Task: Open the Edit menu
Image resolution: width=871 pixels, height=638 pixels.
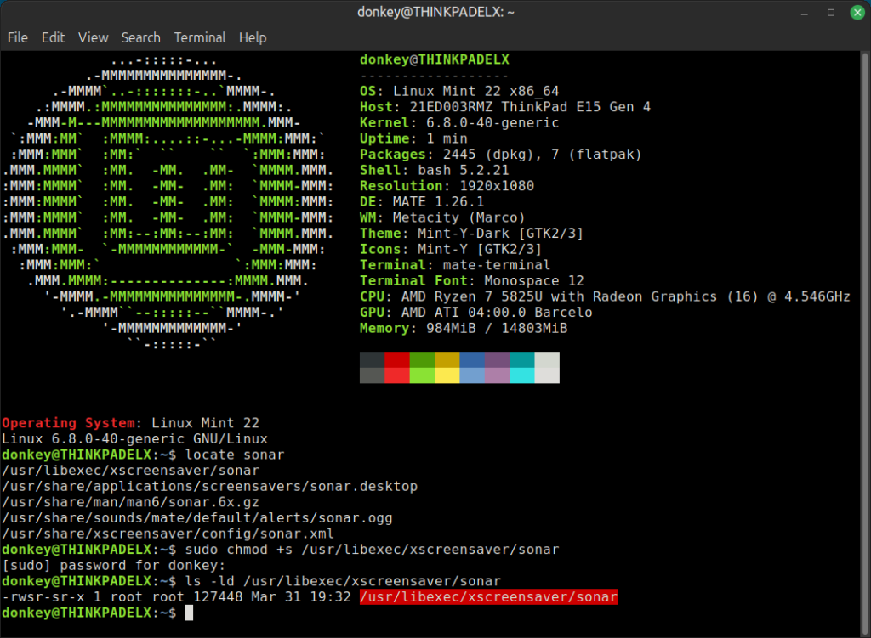Action: tap(53, 37)
